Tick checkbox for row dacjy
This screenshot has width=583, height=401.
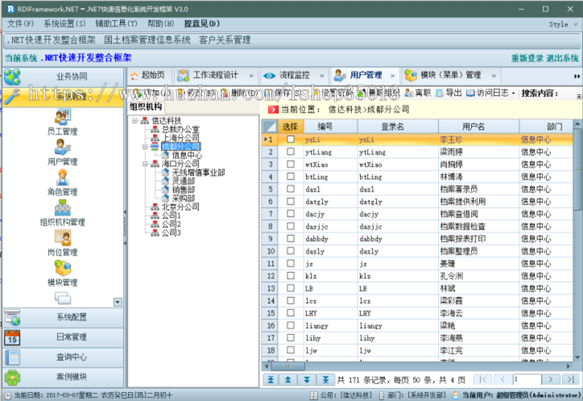pyautogui.click(x=291, y=213)
